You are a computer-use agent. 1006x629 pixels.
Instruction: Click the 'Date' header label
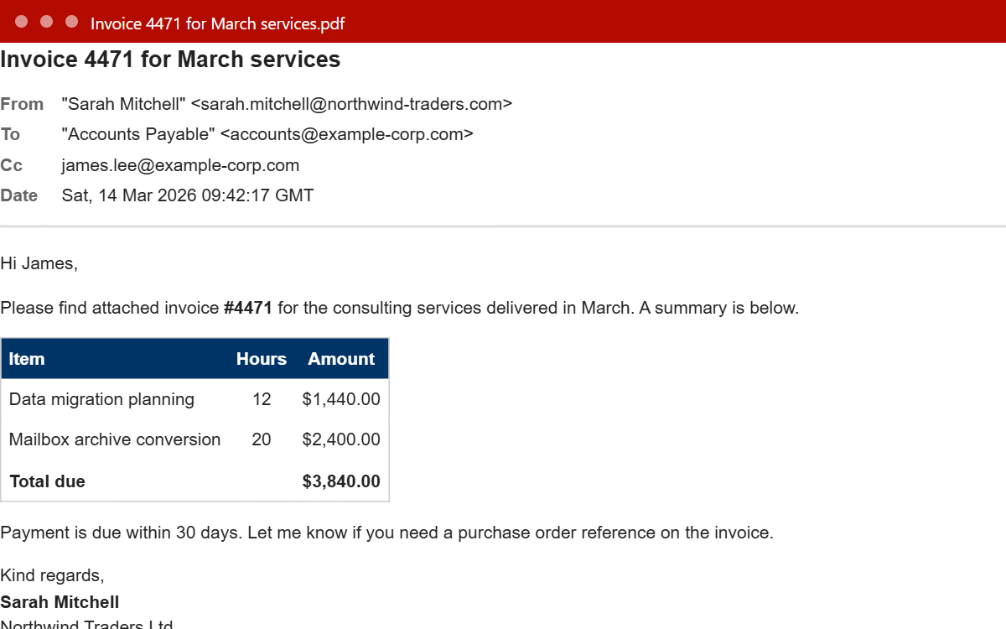tap(19, 195)
